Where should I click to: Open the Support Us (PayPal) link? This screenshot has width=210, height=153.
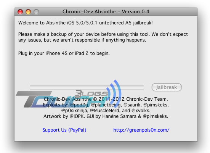[64, 130]
